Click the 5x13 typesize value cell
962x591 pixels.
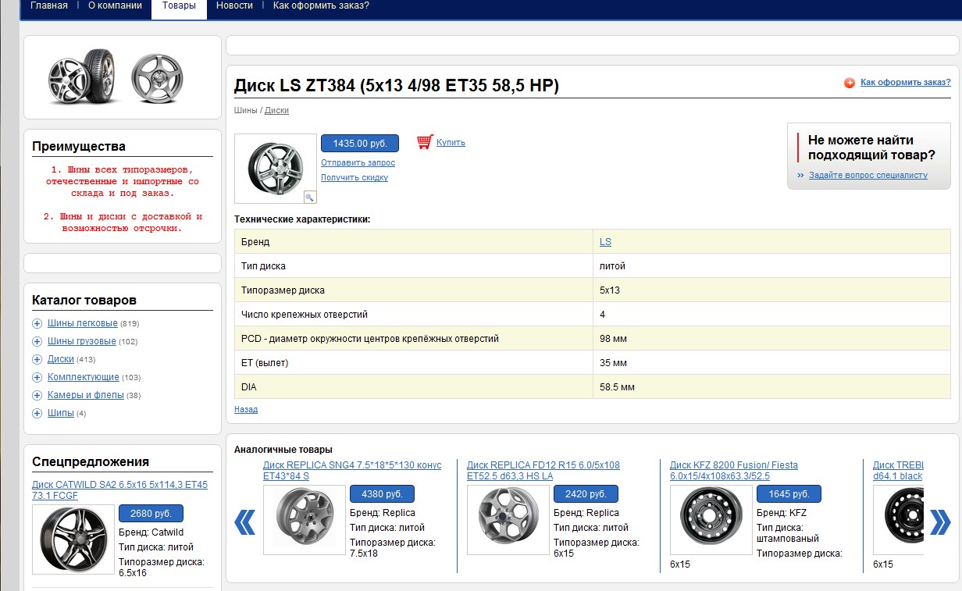(771, 290)
